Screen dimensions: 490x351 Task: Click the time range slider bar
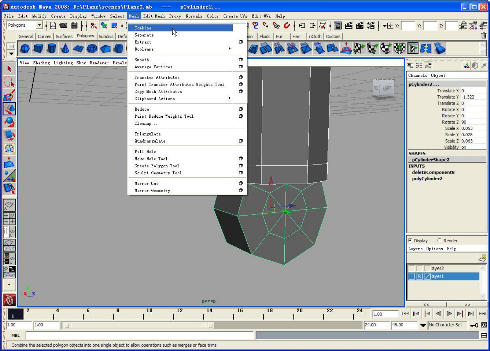[x=138, y=325]
